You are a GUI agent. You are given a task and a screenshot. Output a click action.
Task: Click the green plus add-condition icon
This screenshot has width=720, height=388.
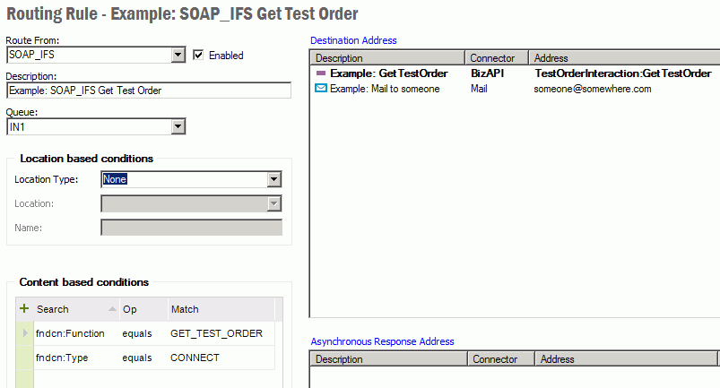(24, 308)
